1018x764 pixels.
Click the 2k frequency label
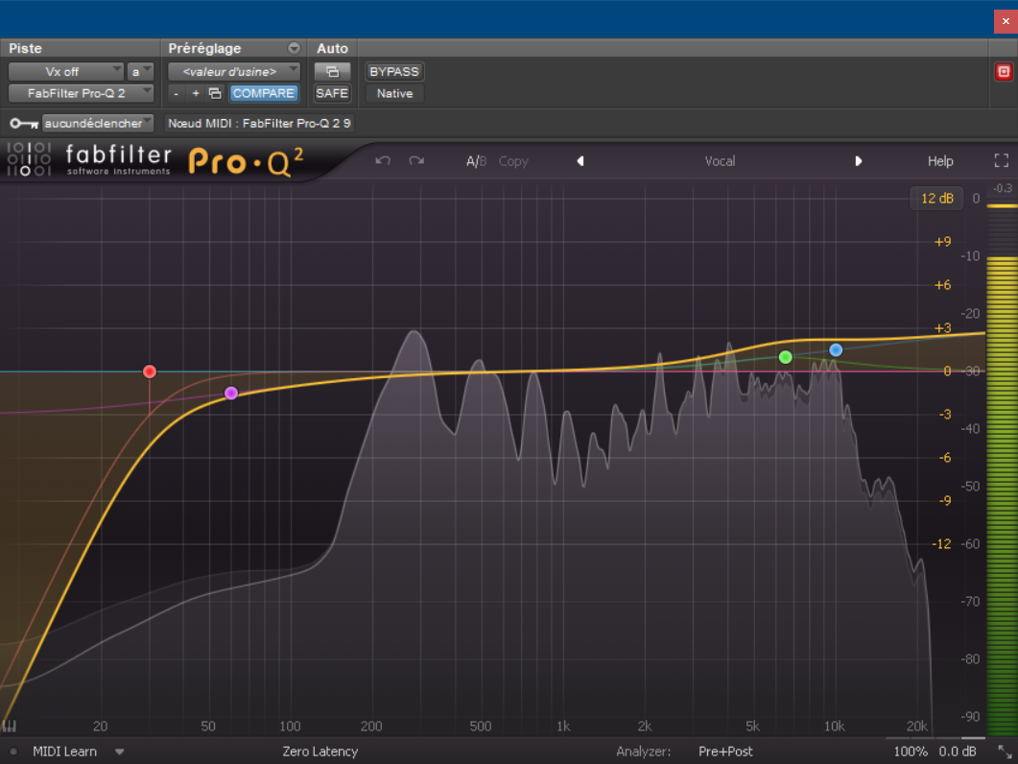click(644, 727)
